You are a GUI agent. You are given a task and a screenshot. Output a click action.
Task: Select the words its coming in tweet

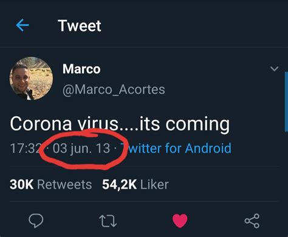(185, 124)
